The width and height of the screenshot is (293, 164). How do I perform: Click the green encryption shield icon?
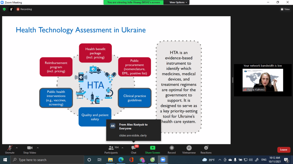click(4, 9)
